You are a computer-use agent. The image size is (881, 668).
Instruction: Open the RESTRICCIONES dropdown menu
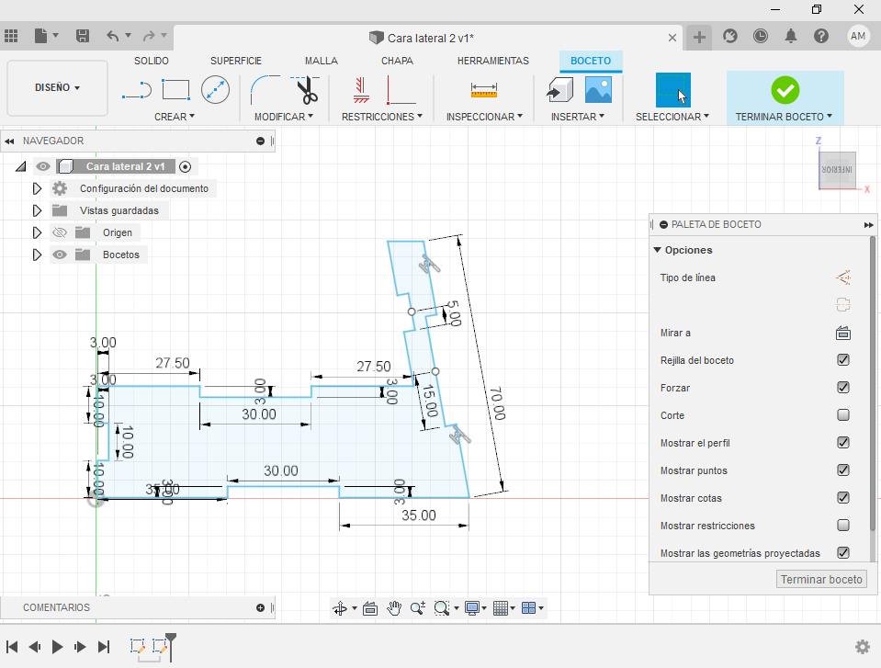(382, 117)
